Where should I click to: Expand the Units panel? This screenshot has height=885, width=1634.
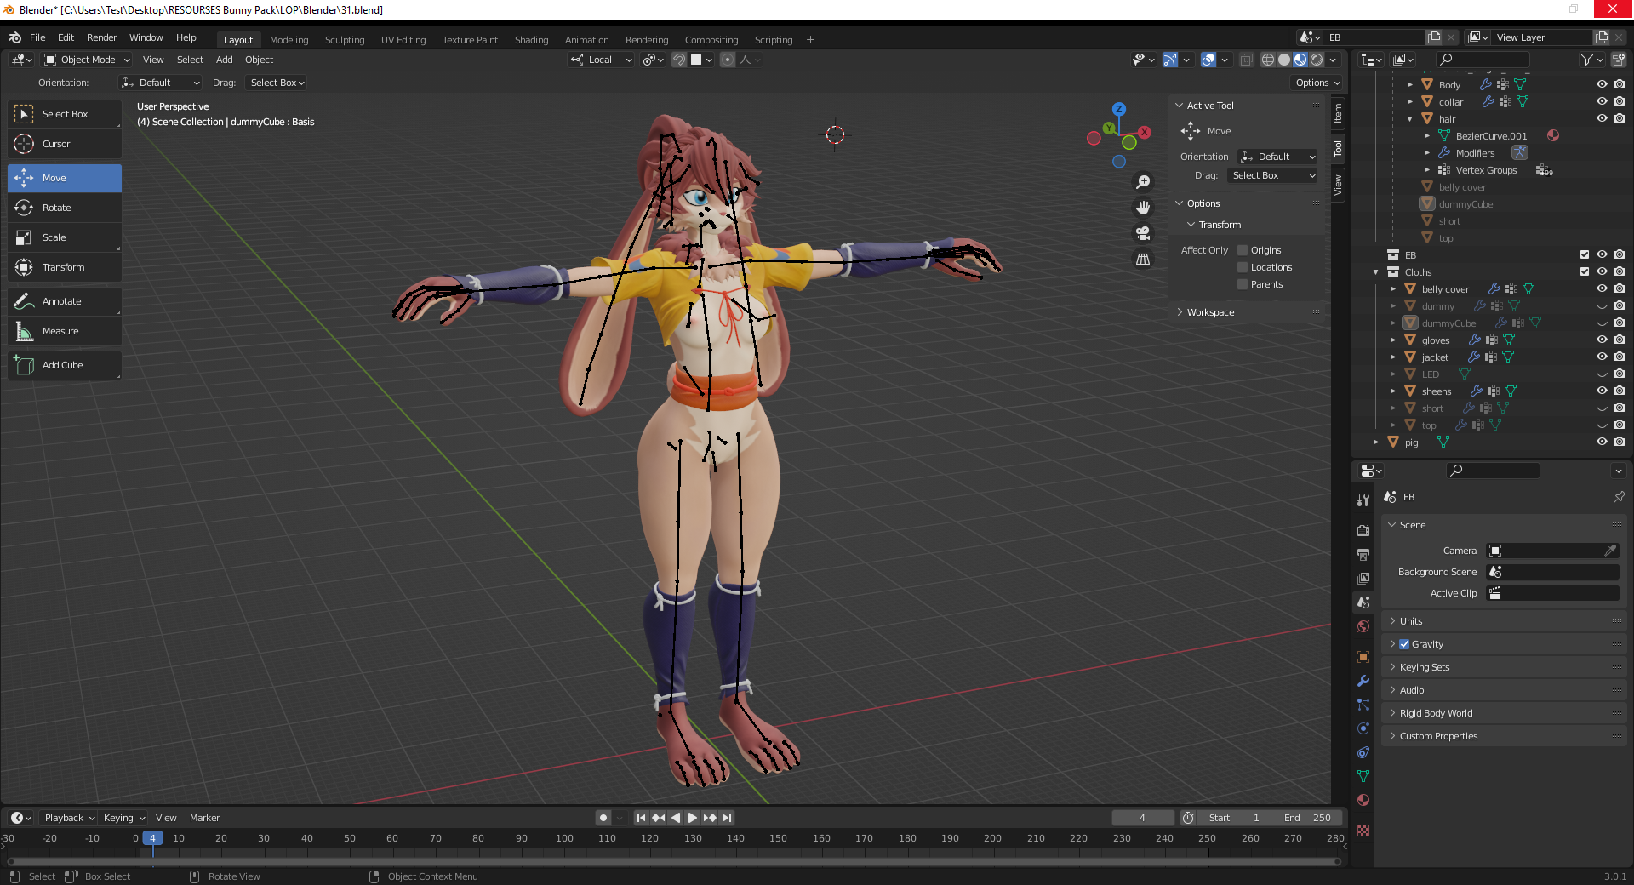point(1410,621)
